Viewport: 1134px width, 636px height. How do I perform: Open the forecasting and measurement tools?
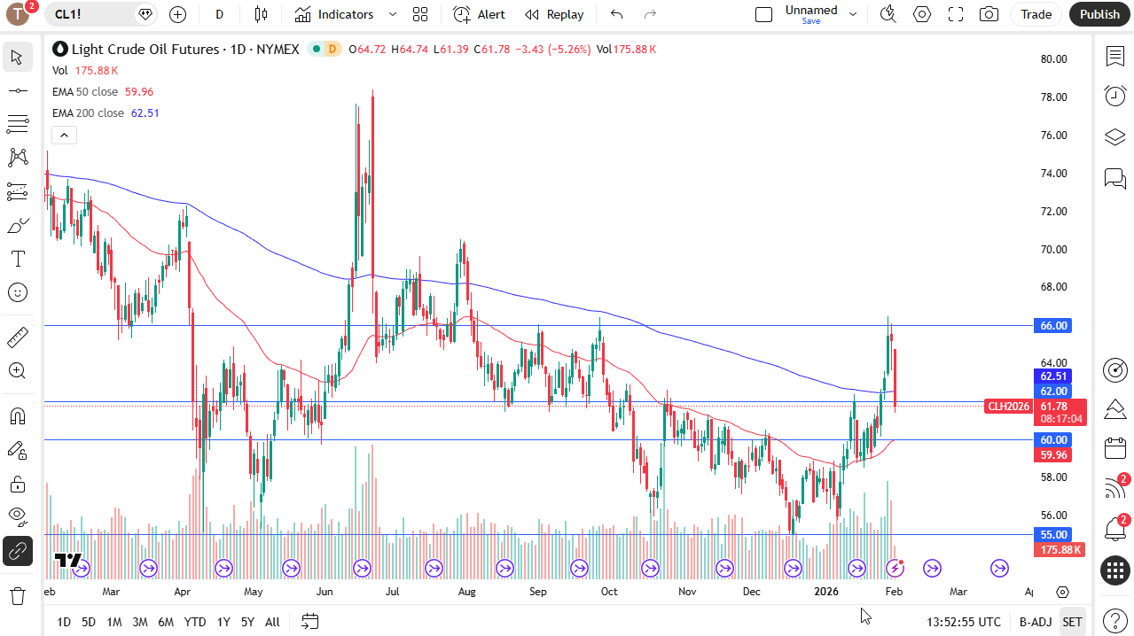pos(17,191)
